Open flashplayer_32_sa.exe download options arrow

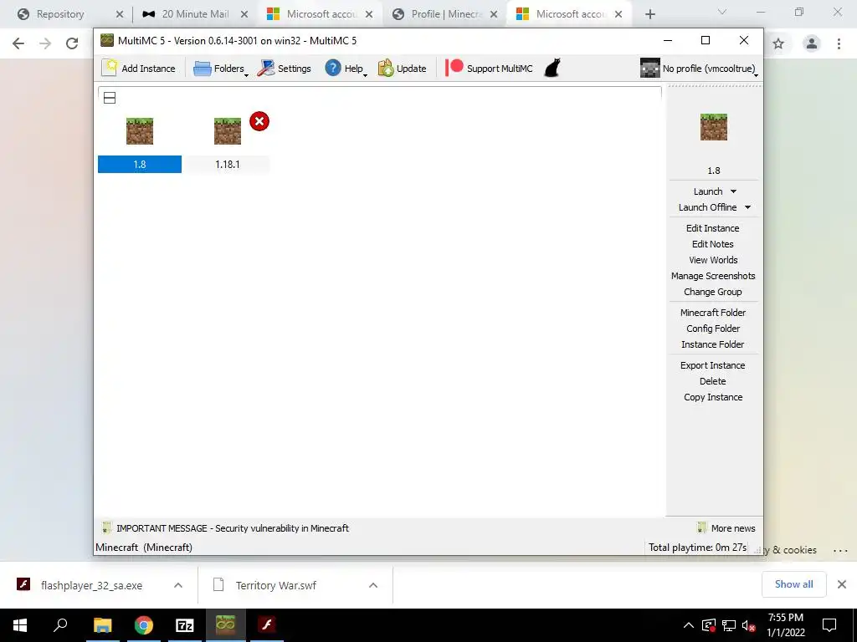[x=178, y=585]
